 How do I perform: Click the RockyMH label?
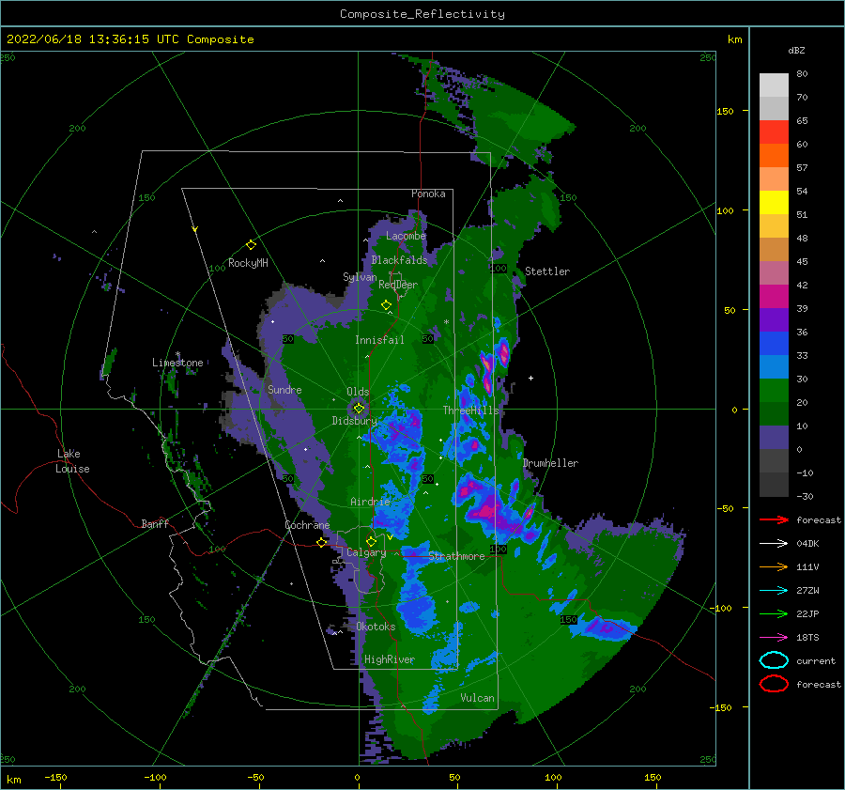(x=248, y=263)
